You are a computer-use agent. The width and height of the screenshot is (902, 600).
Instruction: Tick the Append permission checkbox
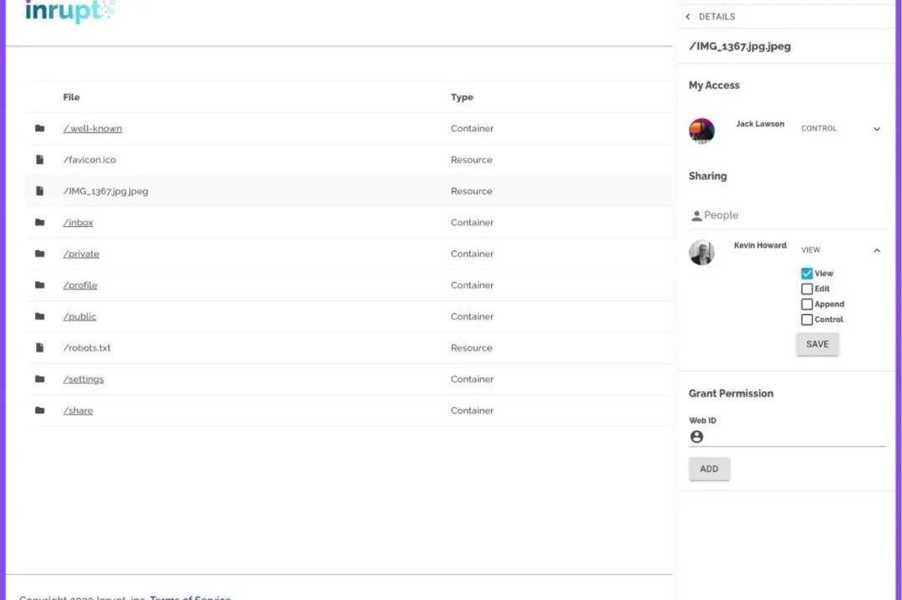pos(807,305)
